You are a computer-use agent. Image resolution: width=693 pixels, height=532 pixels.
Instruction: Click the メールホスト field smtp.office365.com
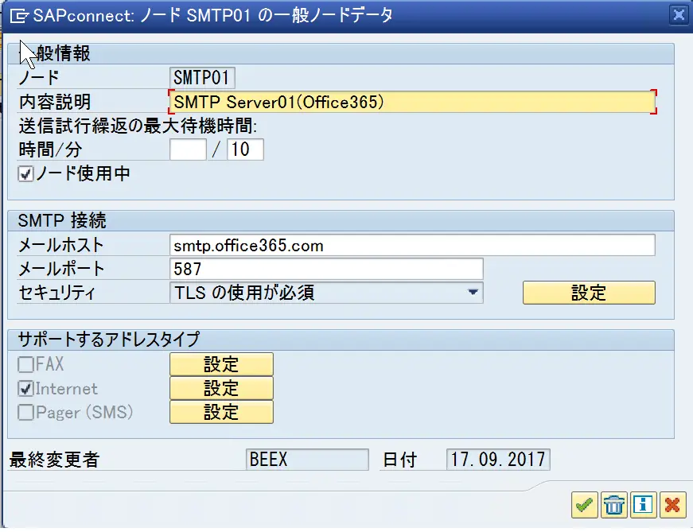coord(412,245)
